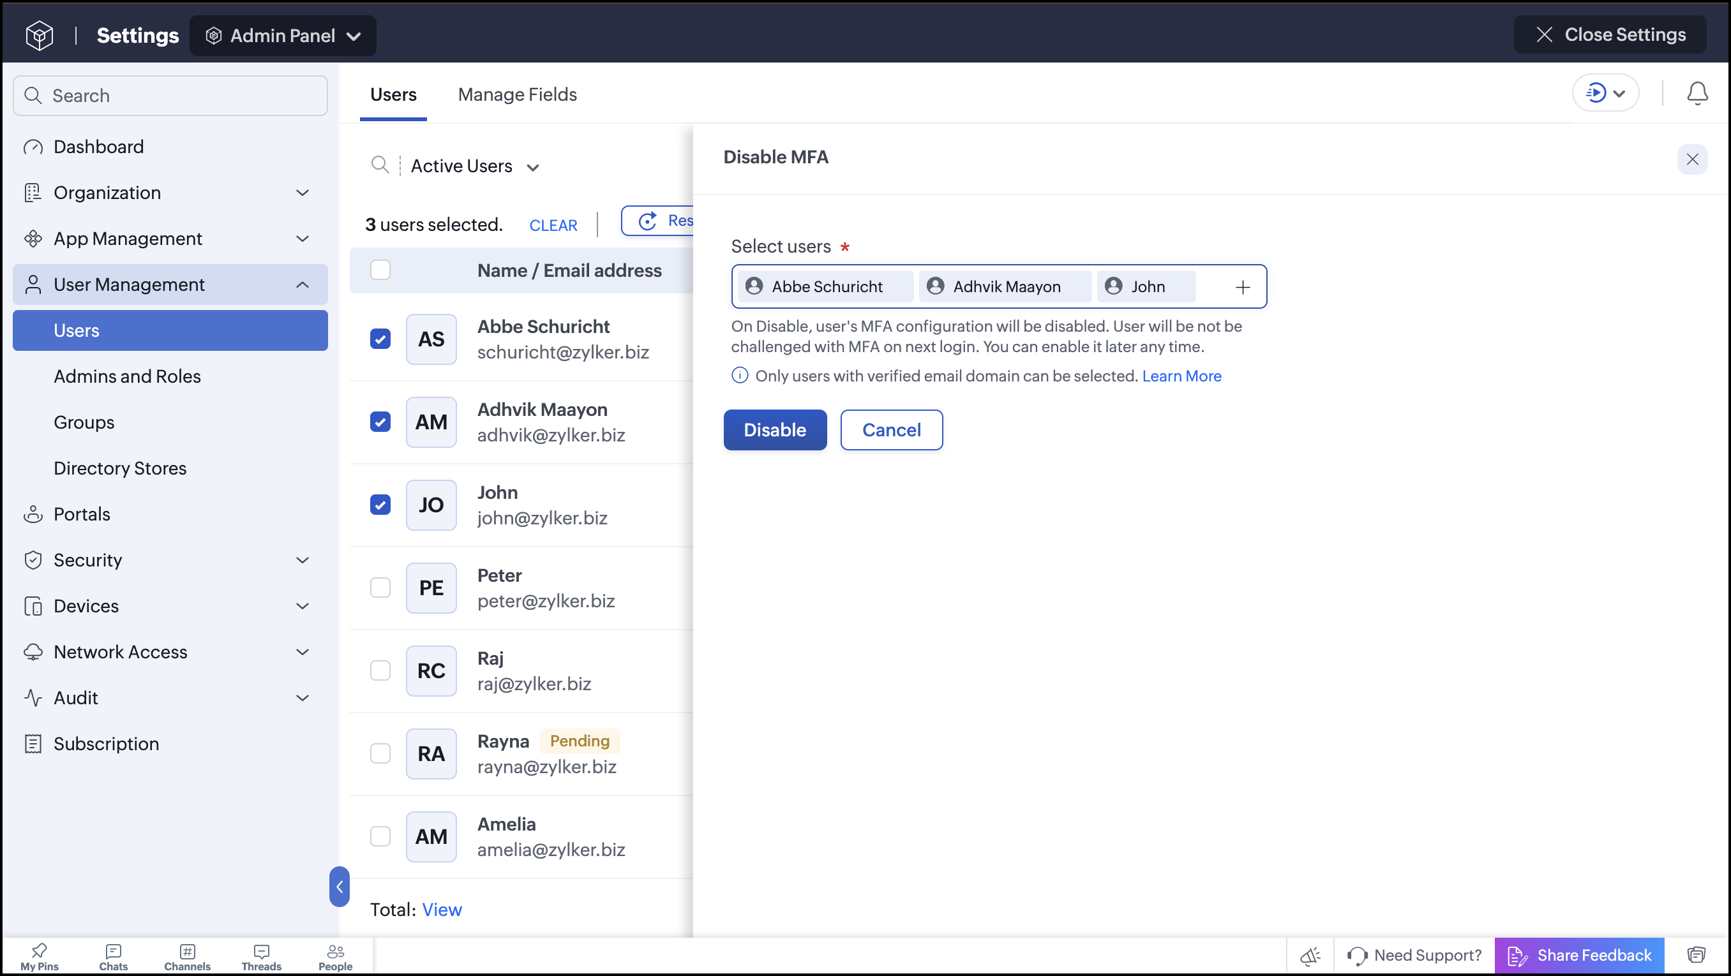Open My Pins in bottom bar
Viewport: 1731px width, 976px height.
(39, 956)
